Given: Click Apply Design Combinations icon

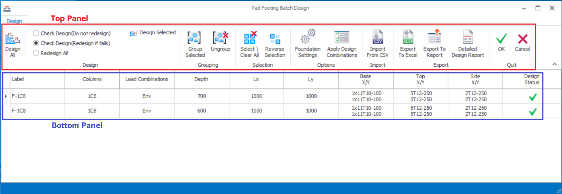Looking at the screenshot, I should pyautogui.click(x=342, y=38).
